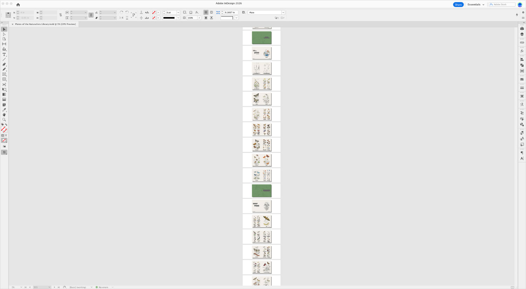This screenshot has width=526, height=289.
Task: Open the corner shape dropdown
Action: 236,18
